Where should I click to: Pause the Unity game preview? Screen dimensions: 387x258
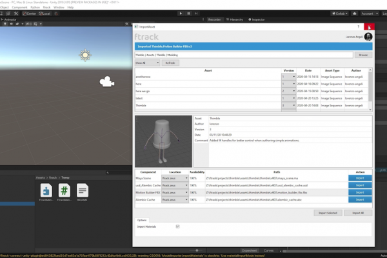pyautogui.click(x=188, y=14)
